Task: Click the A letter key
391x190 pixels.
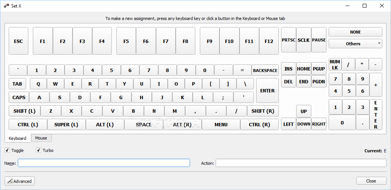Action: coord(39,98)
